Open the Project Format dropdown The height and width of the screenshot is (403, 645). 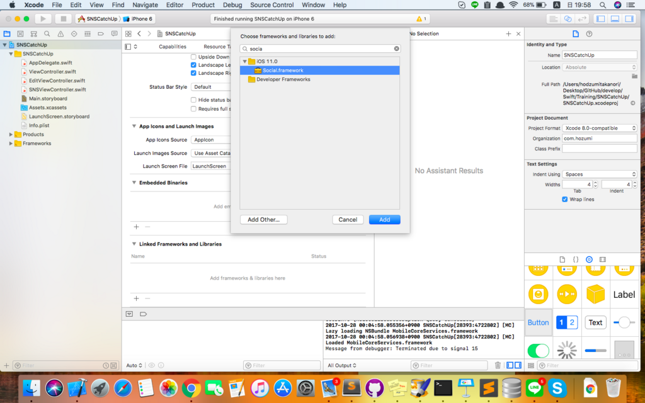click(x=600, y=128)
